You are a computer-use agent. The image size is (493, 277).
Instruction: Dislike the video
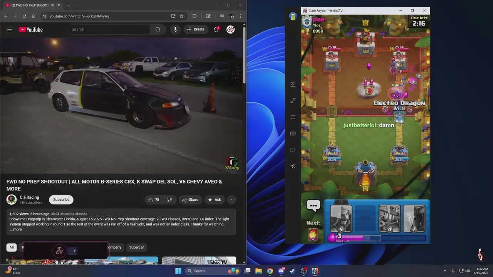tap(169, 200)
